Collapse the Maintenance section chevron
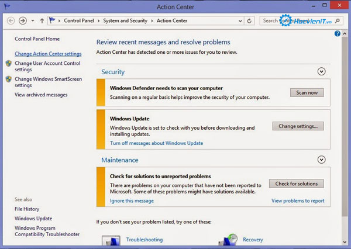The width and height of the screenshot is (351, 249). point(321,160)
